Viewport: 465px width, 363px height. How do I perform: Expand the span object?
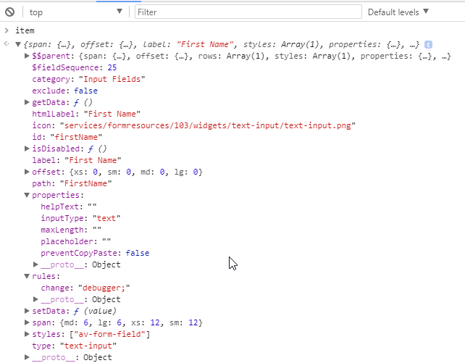pos(28,322)
